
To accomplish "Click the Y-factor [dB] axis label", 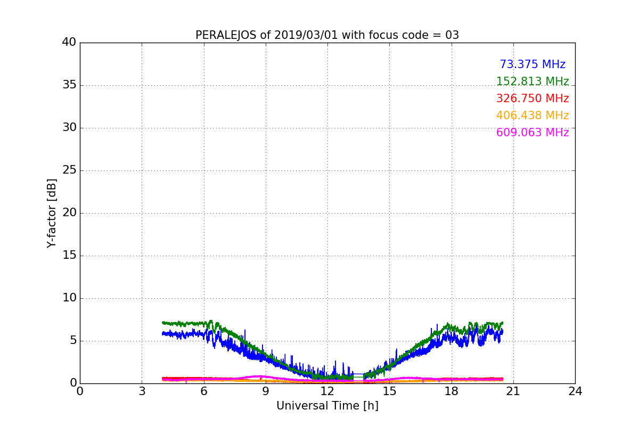I will click(x=52, y=213).
